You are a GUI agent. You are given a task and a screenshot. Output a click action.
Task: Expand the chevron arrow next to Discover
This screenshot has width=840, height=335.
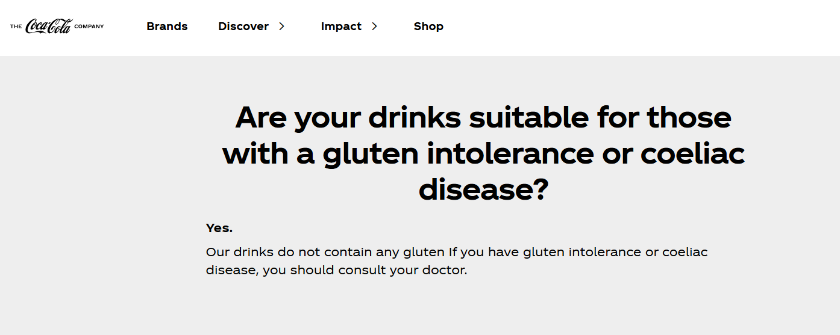click(x=281, y=26)
